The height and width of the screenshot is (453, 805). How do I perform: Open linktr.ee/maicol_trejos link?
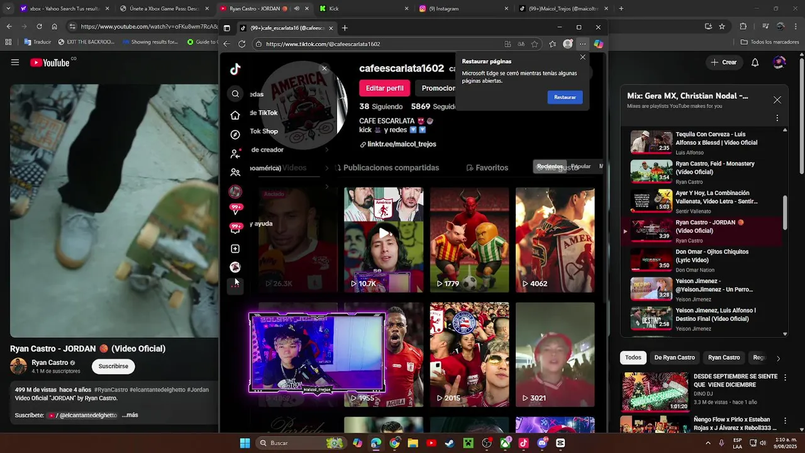point(402,144)
